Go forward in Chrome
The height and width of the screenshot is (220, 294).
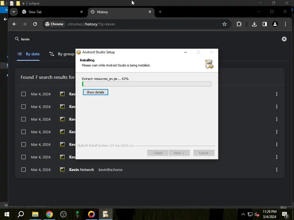[25, 24]
